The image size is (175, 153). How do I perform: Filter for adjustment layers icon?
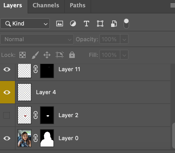(x=73, y=24)
